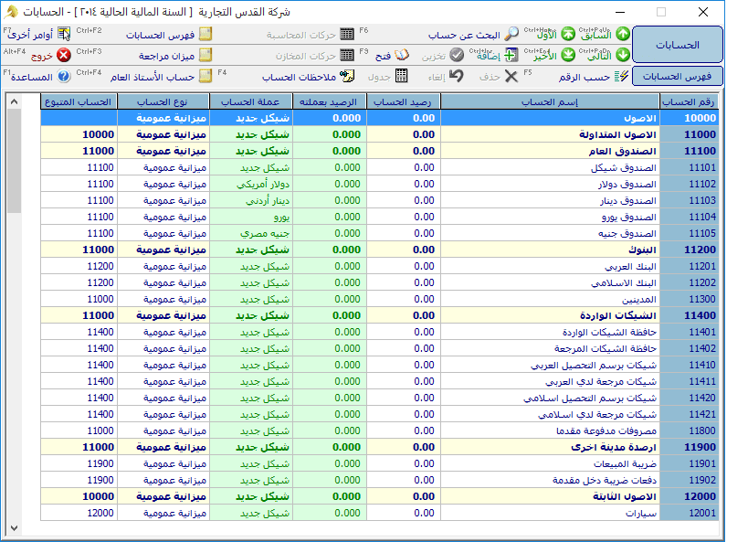748x542 pixels.
Task: Open other commands (أوامر أخرى) menu
Action: [64, 34]
